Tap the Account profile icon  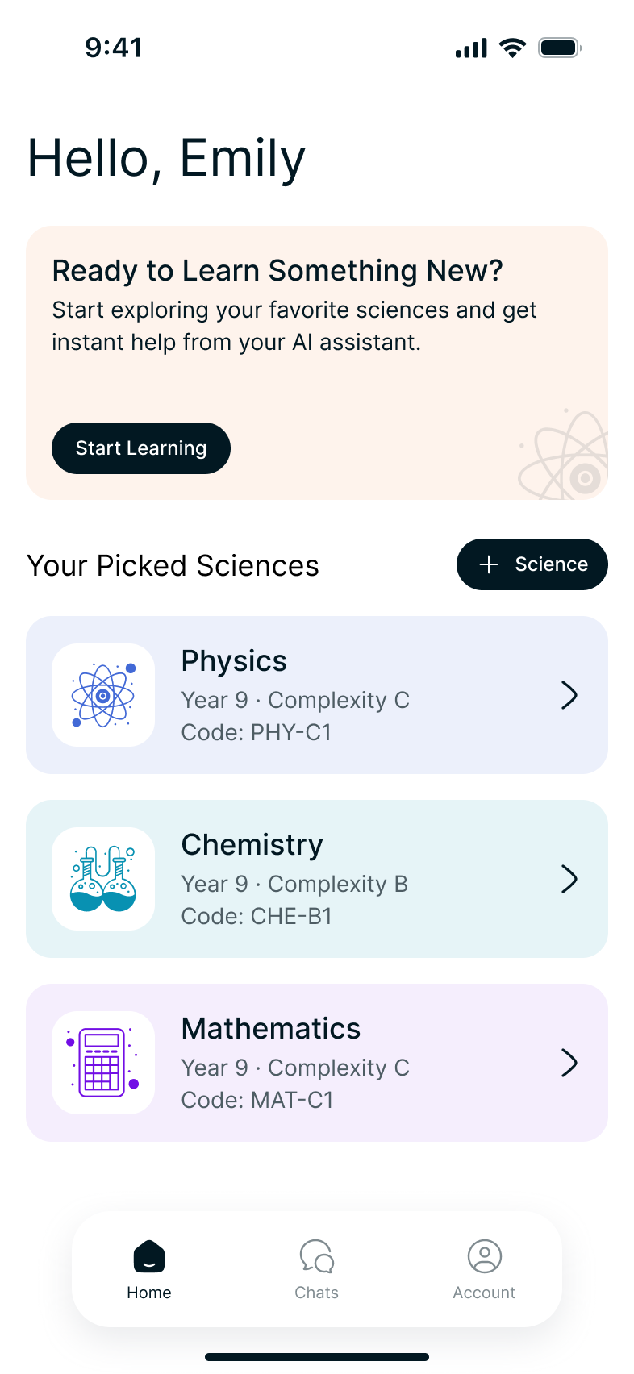tap(485, 1256)
